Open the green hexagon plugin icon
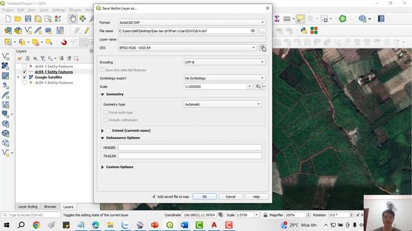412x231 pixels. point(342,19)
